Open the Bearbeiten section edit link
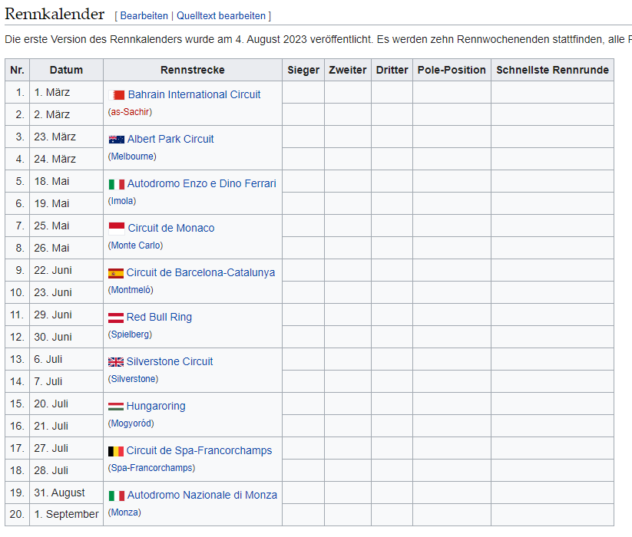 [x=143, y=15]
